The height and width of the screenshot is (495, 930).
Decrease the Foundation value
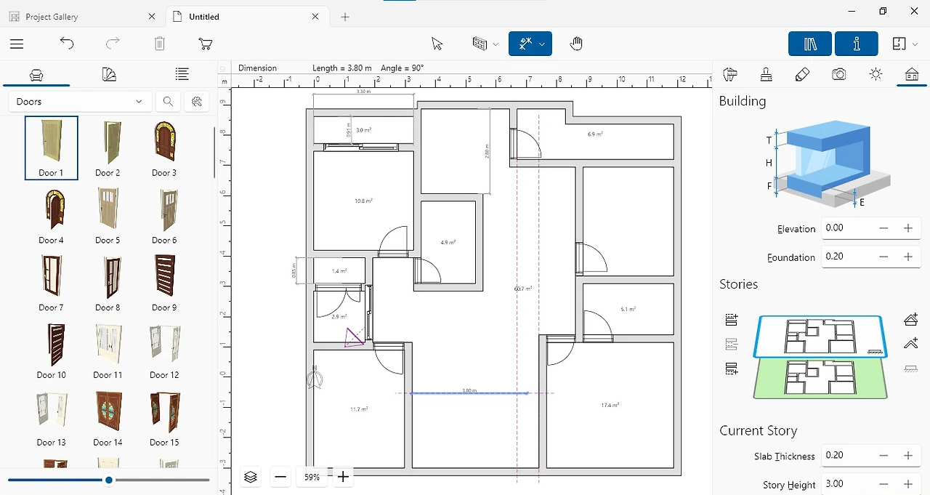(883, 257)
